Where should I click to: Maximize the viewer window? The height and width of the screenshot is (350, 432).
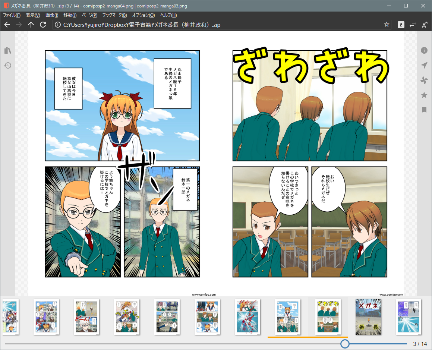coord(406,6)
